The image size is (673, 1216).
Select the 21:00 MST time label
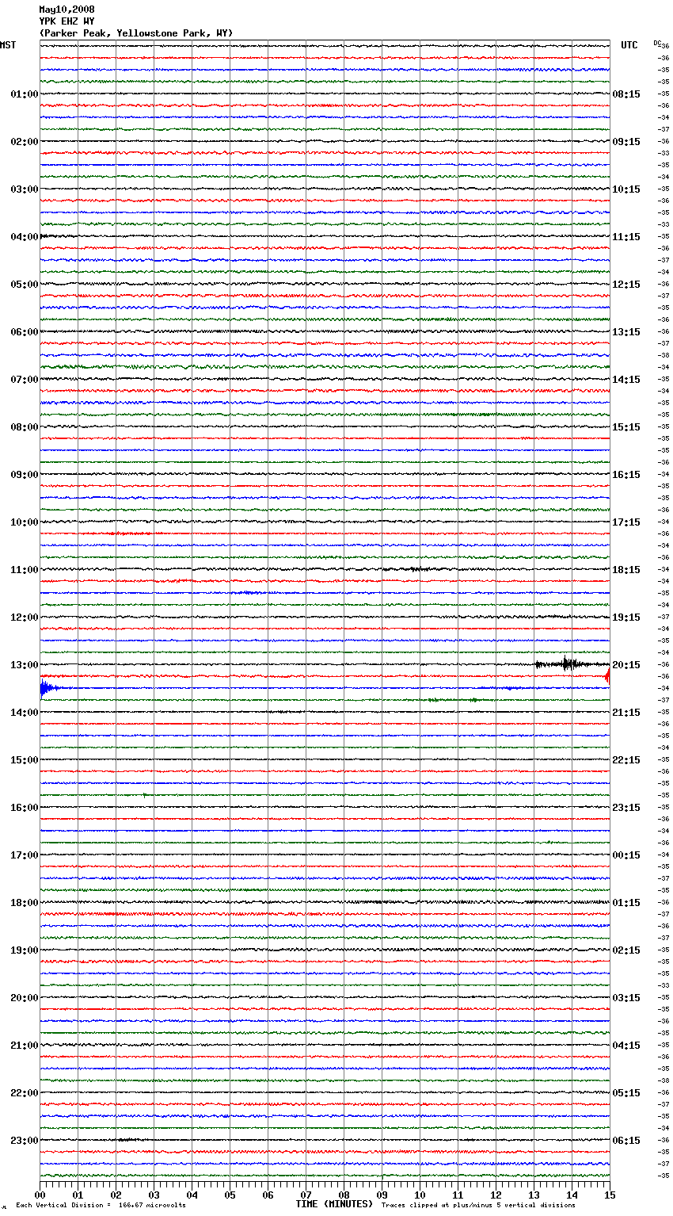pos(24,1046)
